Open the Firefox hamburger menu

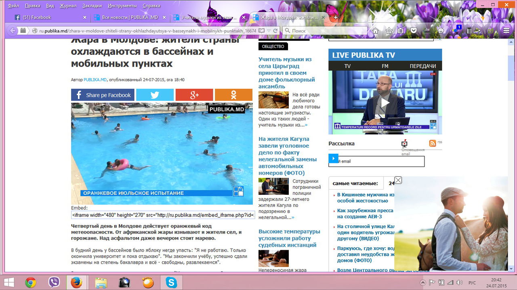(506, 31)
